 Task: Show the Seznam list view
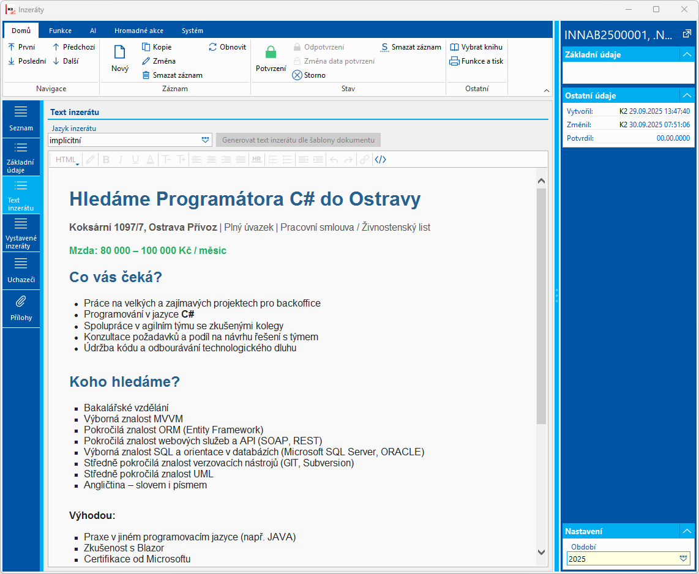point(21,119)
